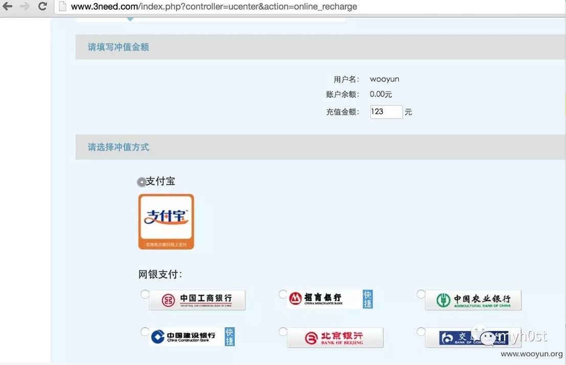Expand the blue dropdown triangle above the form
The image size is (566, 365).
click(x=130, y=18)
